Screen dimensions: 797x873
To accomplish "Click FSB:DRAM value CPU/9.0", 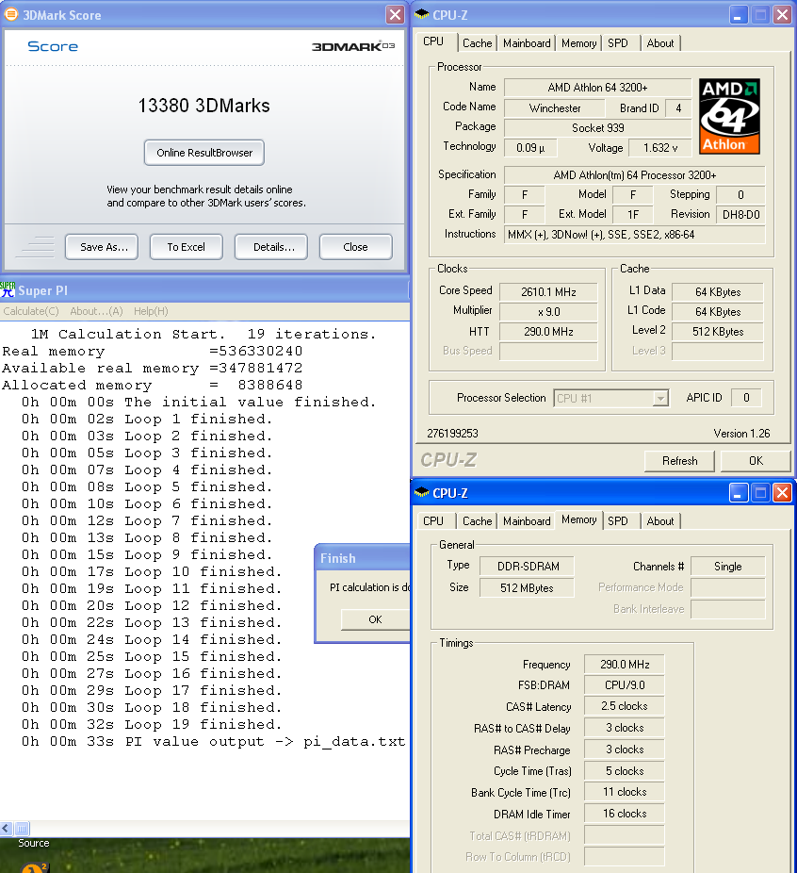I will click(624, 684).
